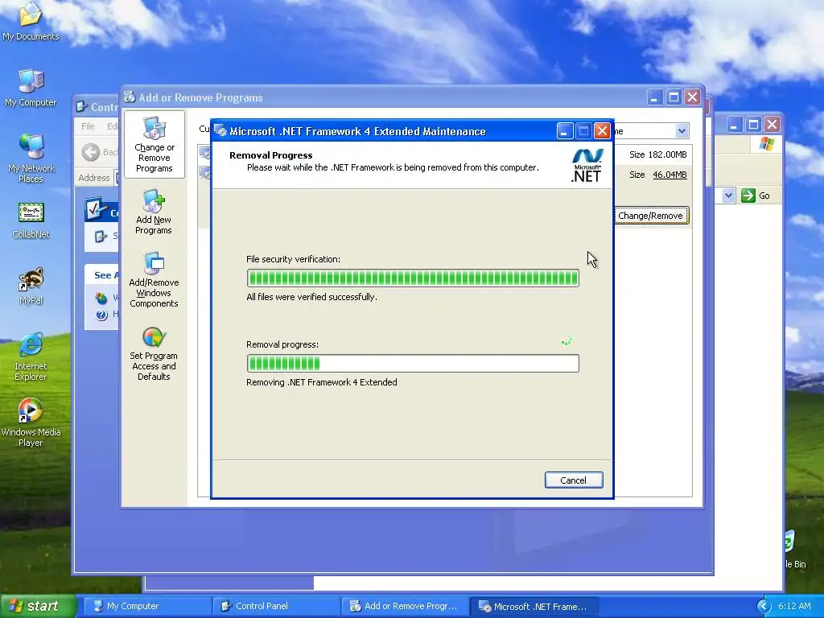The height and width of the screenshot is (618, 824).
Task: Select Add New Programs in sidebar
Action: click(154, 212)
